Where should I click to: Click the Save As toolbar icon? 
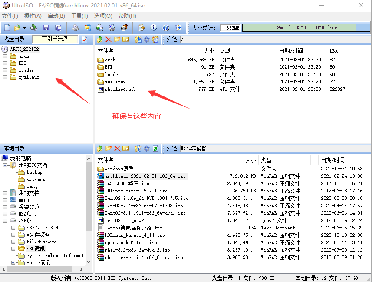point(58,28)
